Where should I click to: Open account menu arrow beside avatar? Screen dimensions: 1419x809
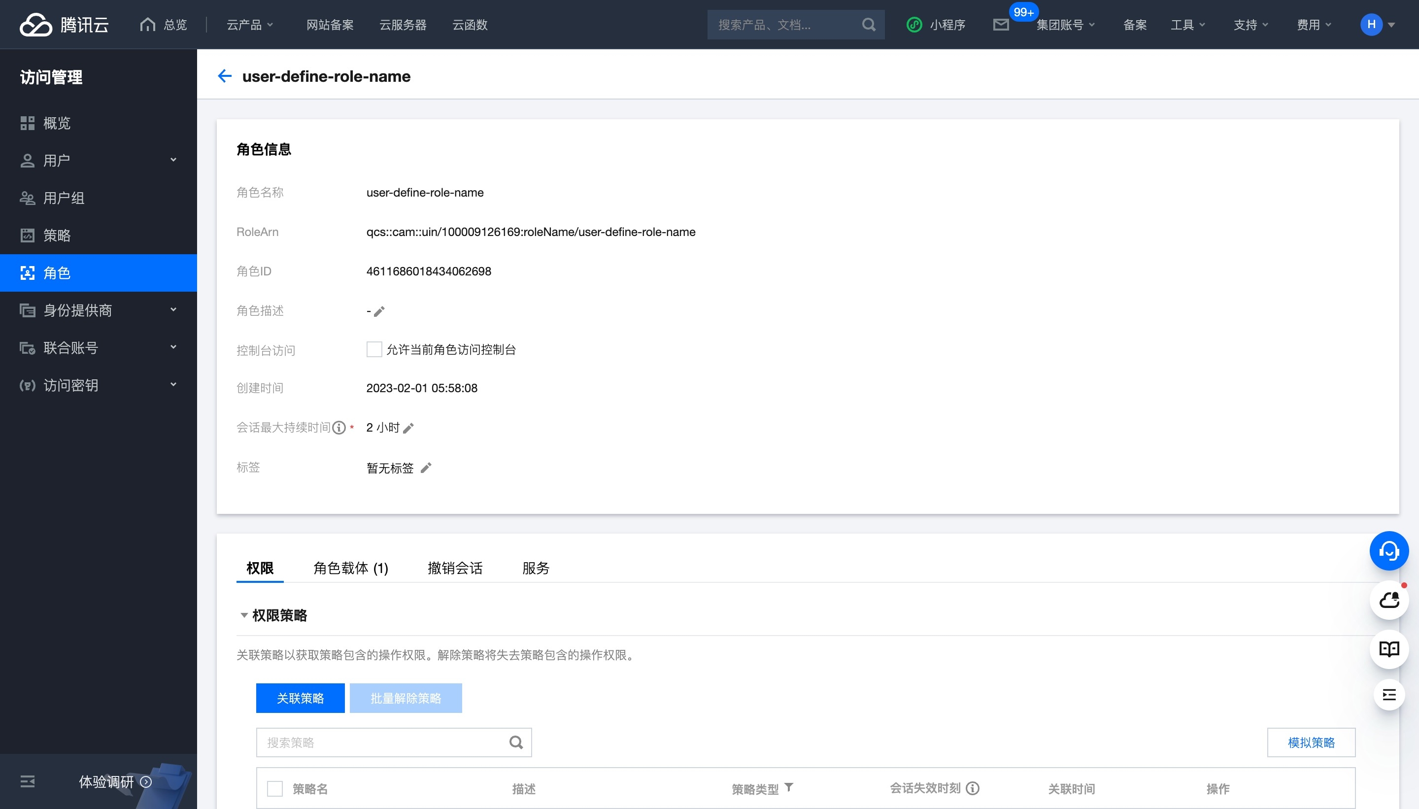point(1391,25)
